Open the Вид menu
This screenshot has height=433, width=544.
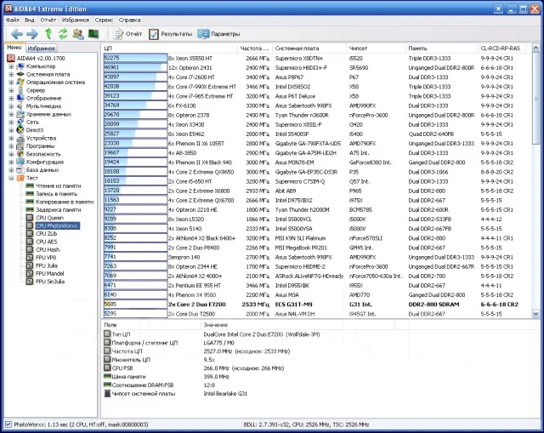[30, 20]
